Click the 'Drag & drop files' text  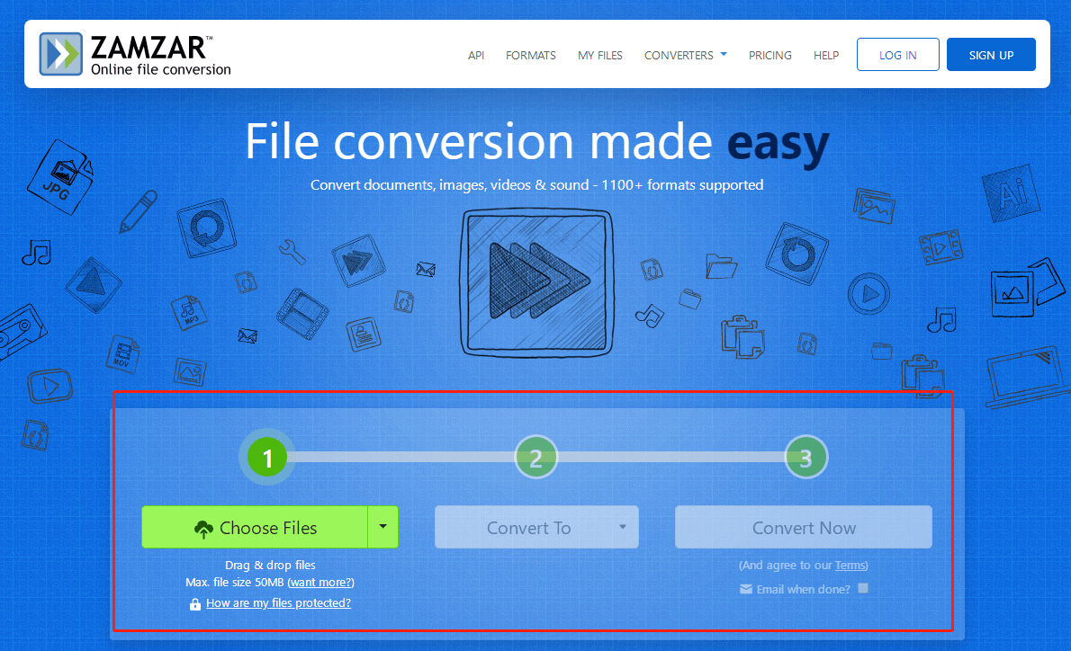tap(271, 565)
